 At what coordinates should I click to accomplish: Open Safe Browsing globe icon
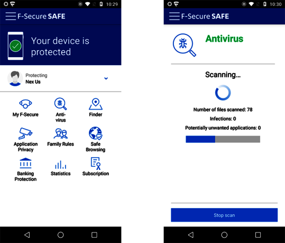point(96,133)
